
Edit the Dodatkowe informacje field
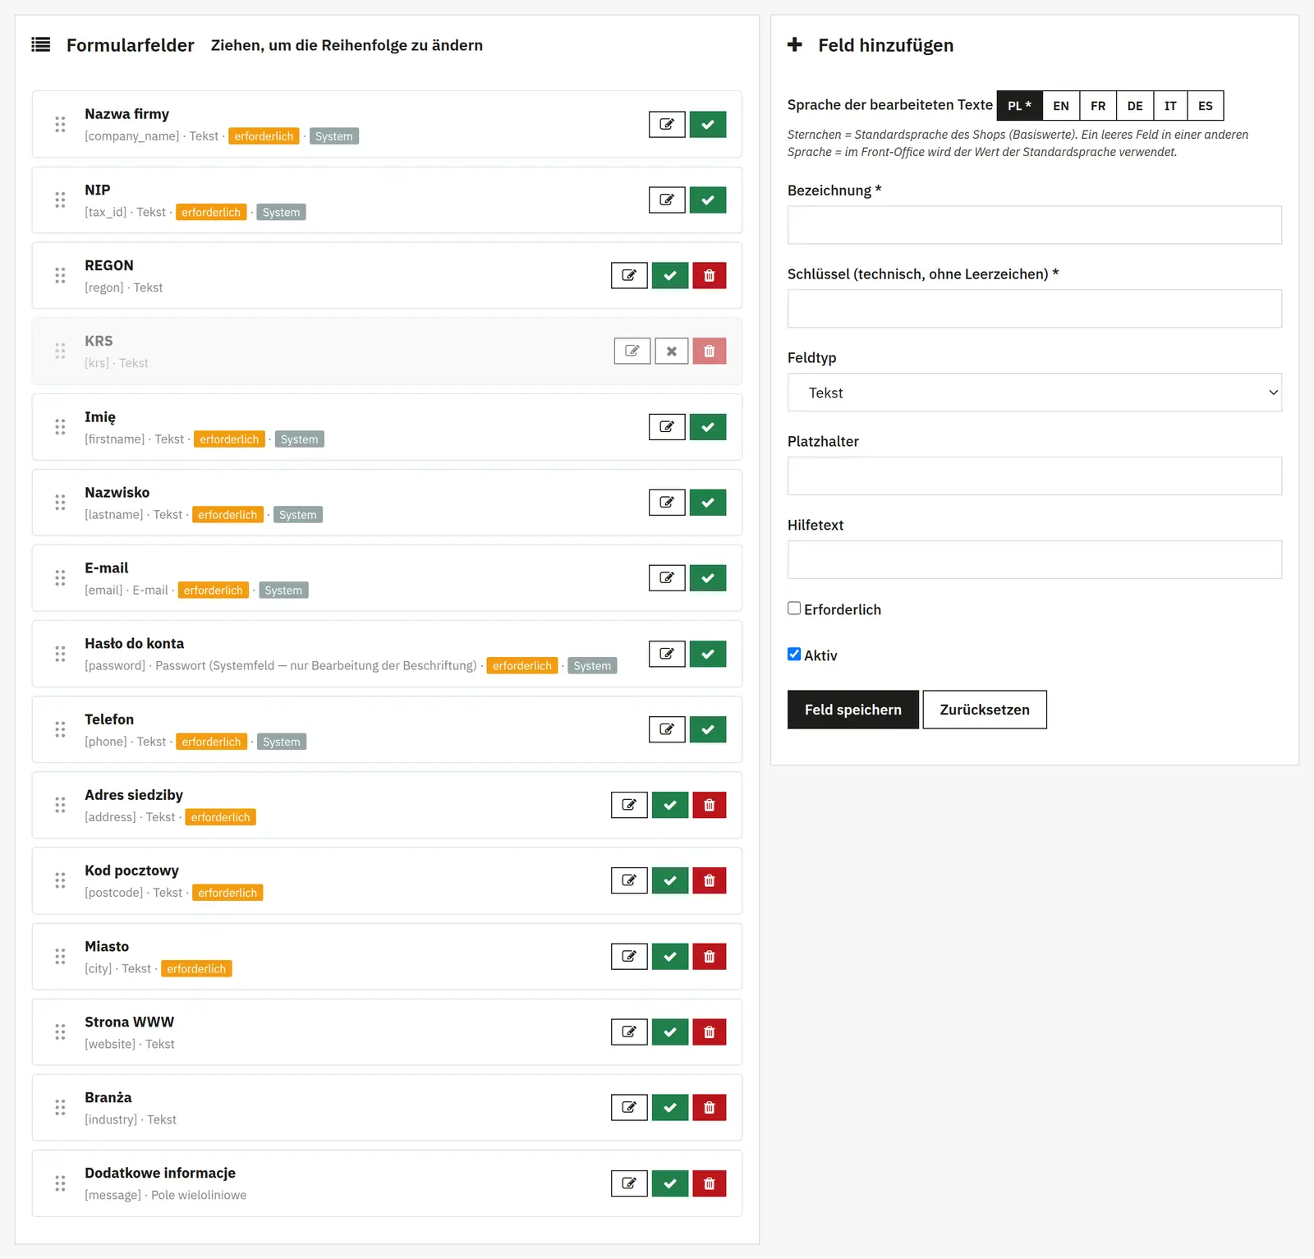coord(629,1183)
